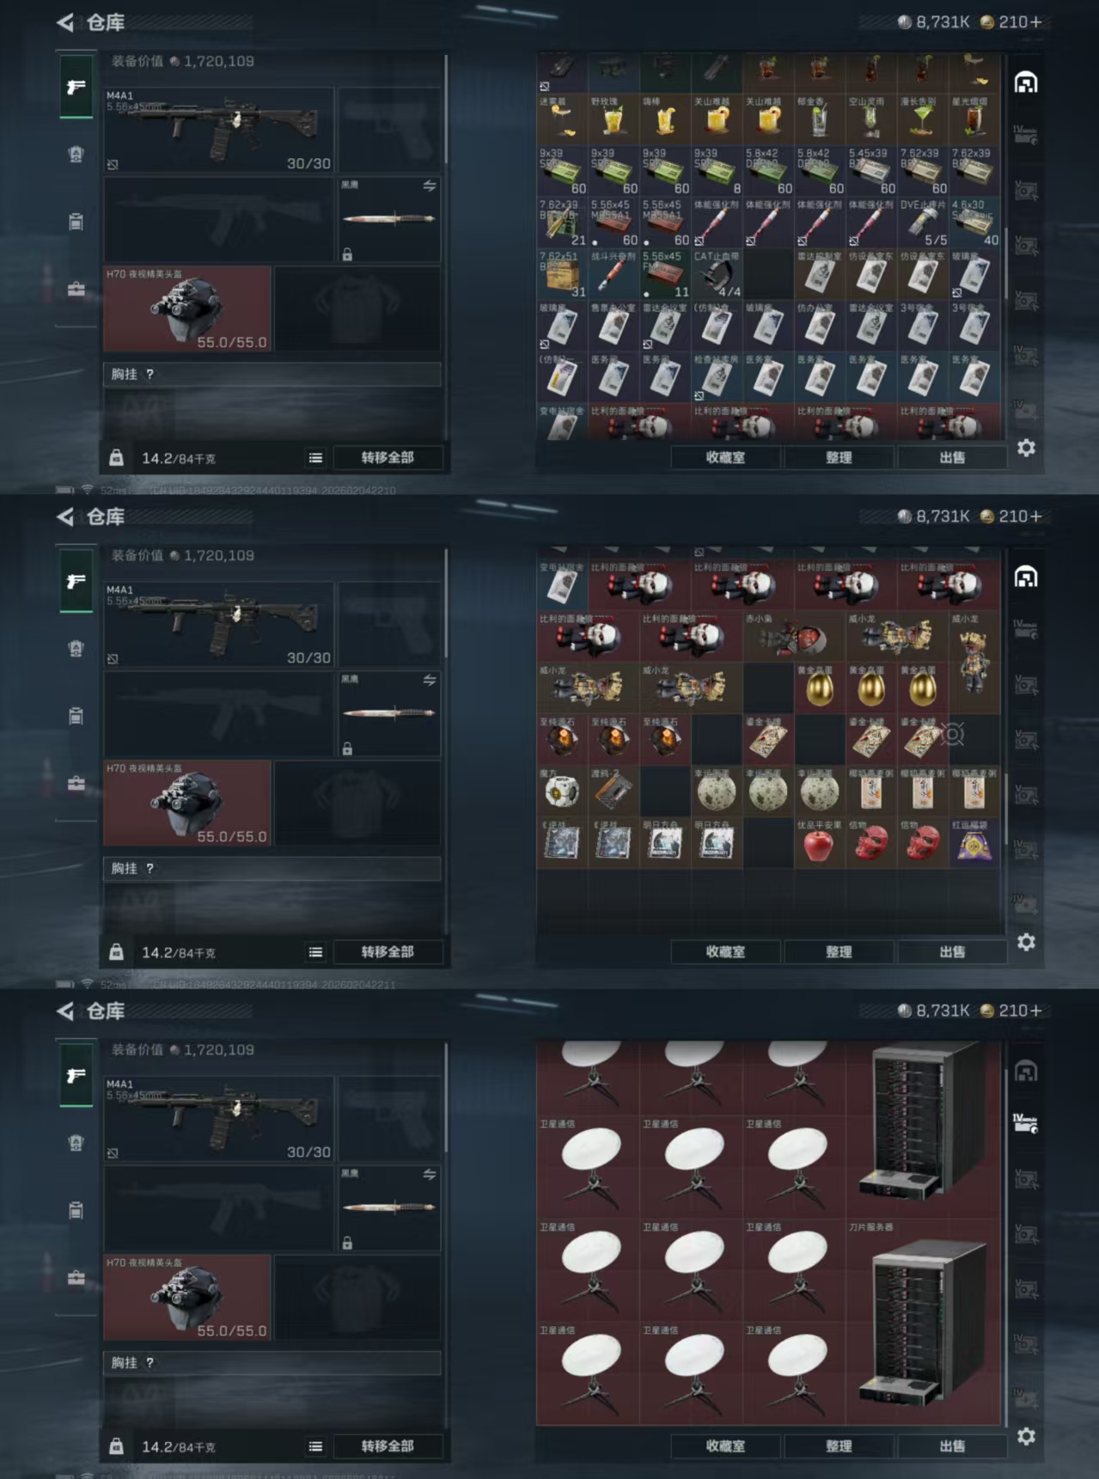The image size is (1099, 1479).
Task: Toggle the knife swap arrows in the top screenshot
Action: coord(430,186)
